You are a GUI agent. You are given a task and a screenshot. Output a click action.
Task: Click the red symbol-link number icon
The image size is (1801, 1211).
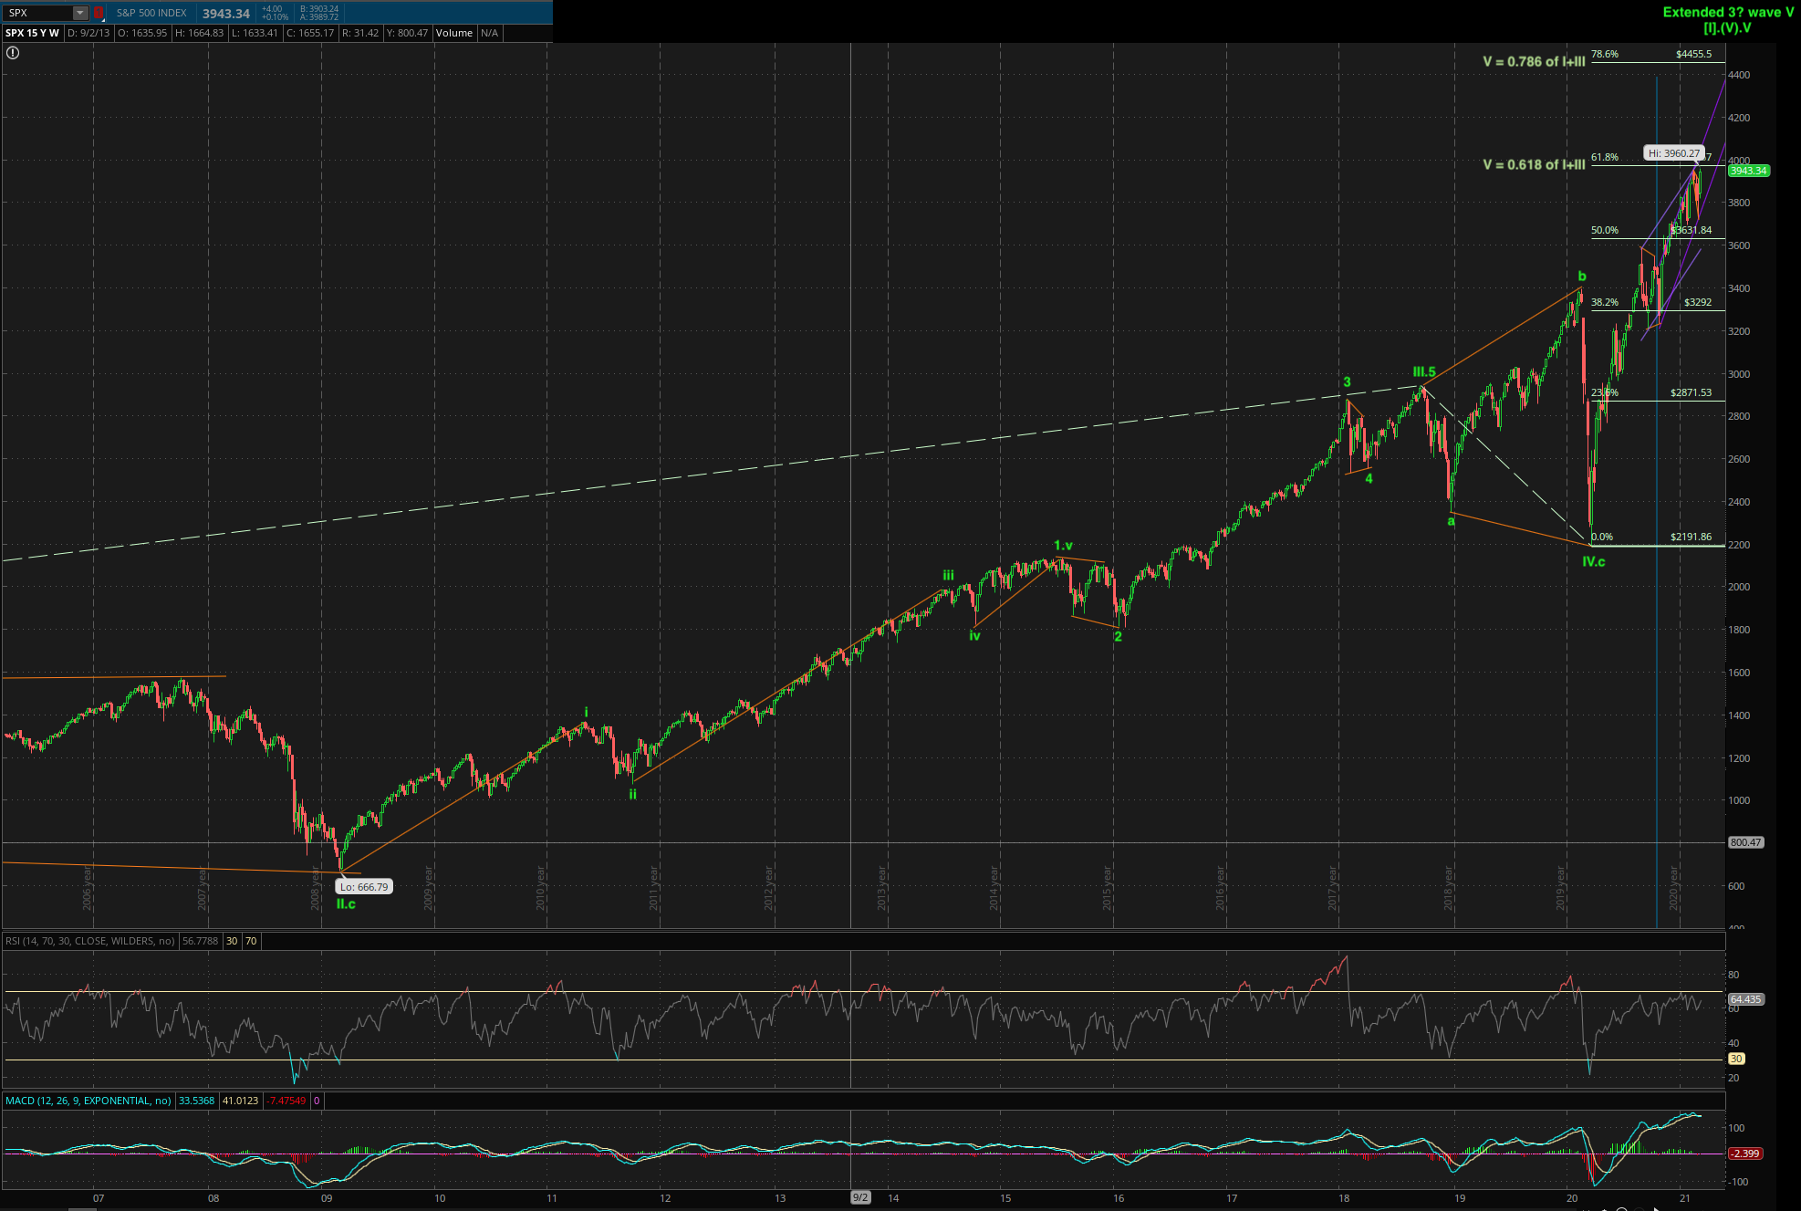click(x=99, y=13)
